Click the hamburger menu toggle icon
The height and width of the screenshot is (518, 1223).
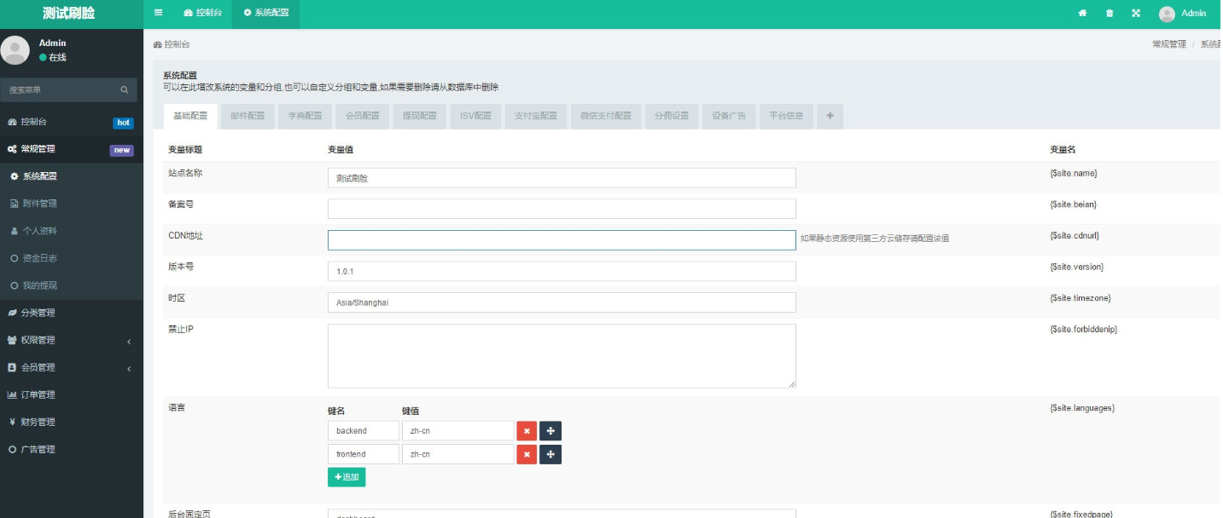pyautogui.click(x=158, y=13)
